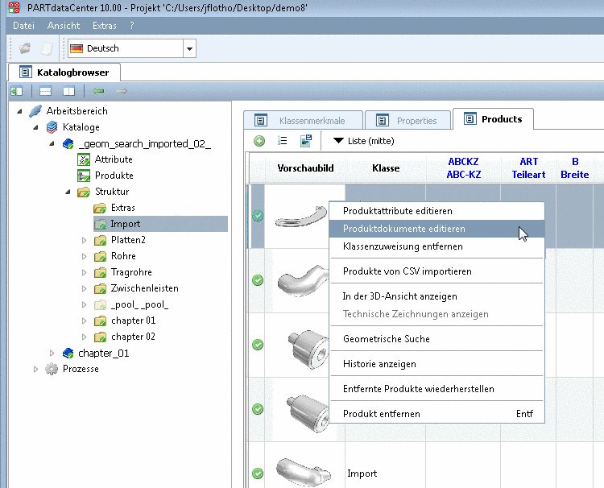
Task: Click the chapter_01 catalog icon
Action: (68, 353)
